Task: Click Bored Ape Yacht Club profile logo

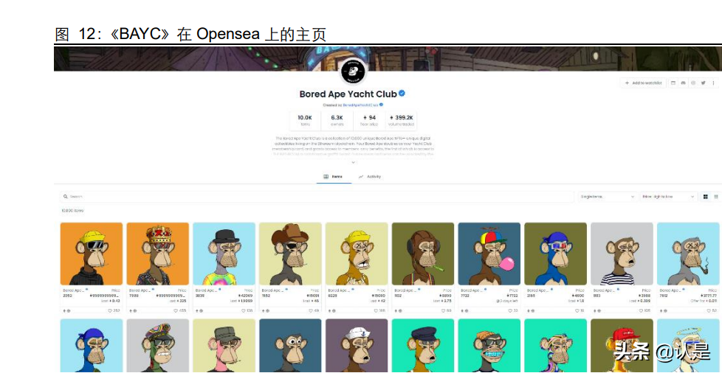Action: [x=353, y=72]
